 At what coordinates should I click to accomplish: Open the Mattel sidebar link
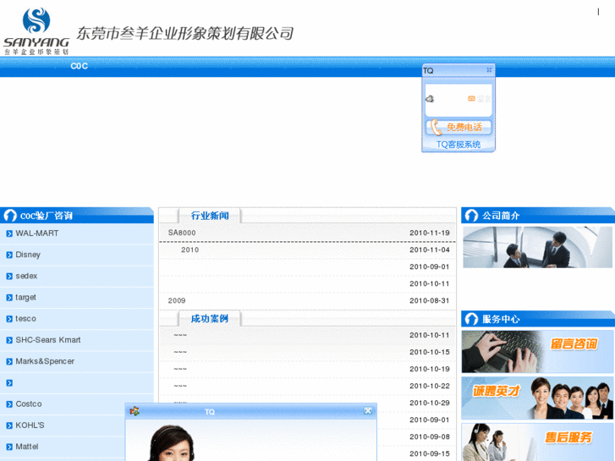click(x=27, y=447)
